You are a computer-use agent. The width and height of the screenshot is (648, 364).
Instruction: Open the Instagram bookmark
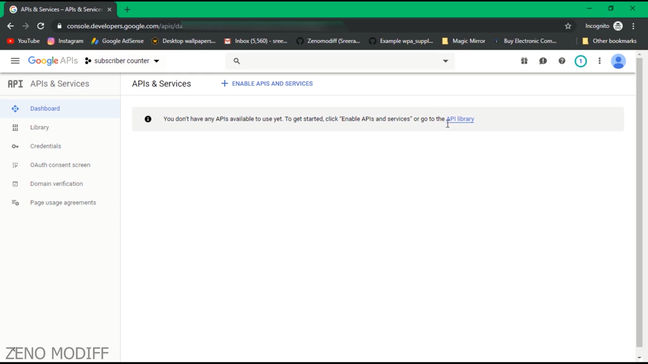[x=65, y=41]
